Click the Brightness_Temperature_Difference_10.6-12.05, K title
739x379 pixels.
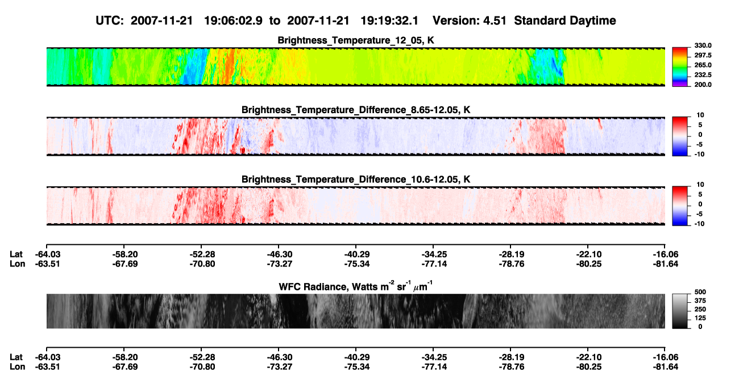point(356,180)
